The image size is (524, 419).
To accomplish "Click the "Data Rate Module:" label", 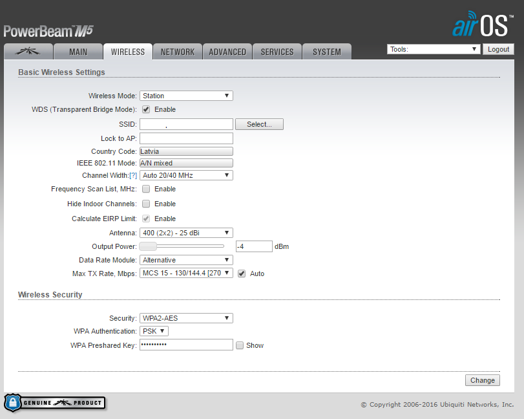I will pyautogui.click(x=108, y=260).
